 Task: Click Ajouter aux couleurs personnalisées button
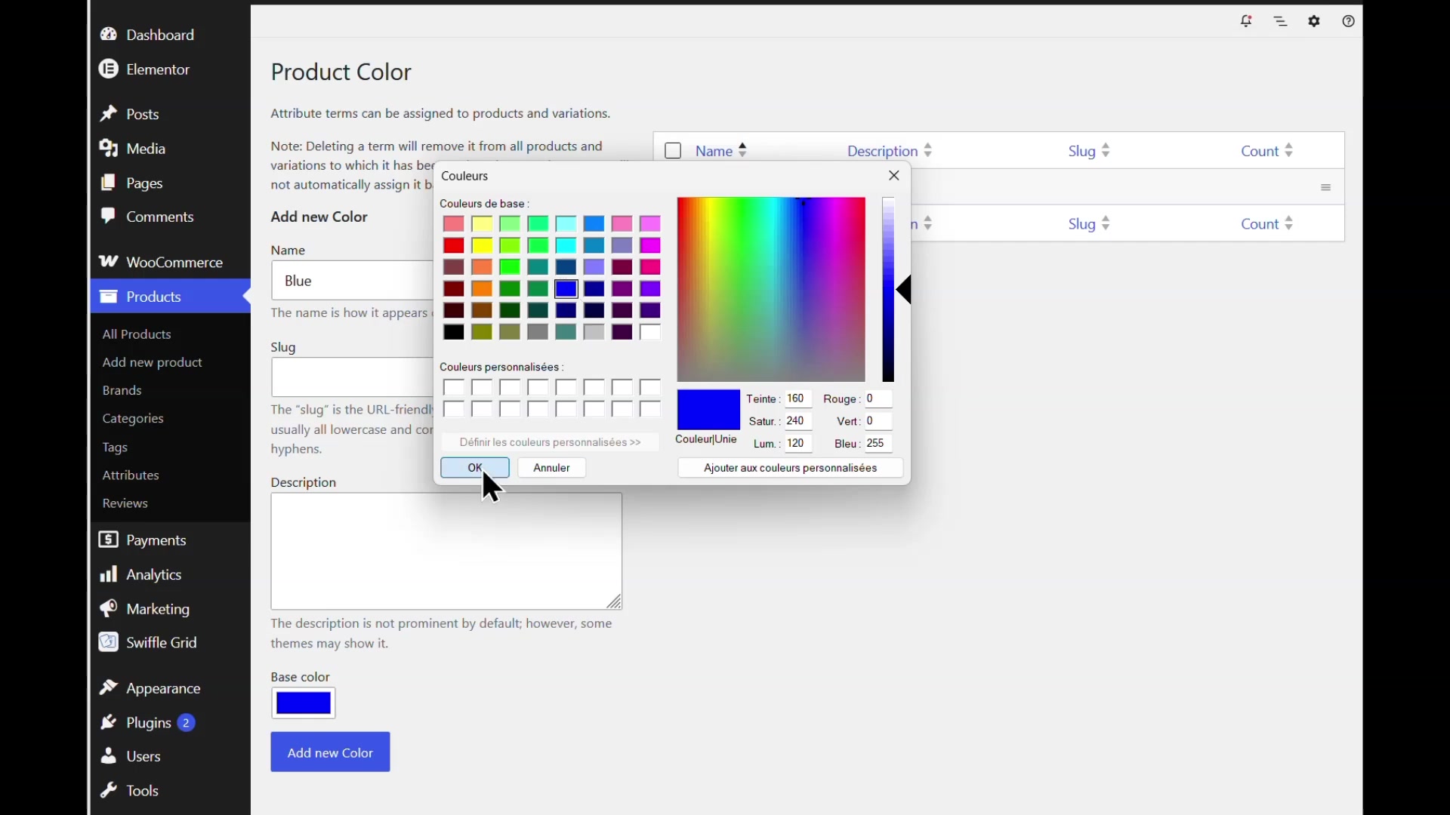(791, 468)
